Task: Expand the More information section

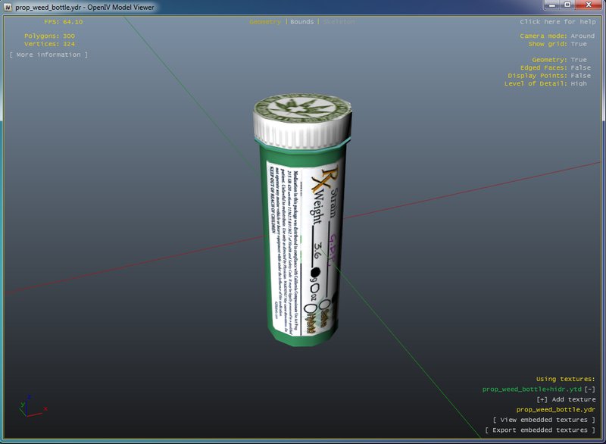Action: point(48,55)
